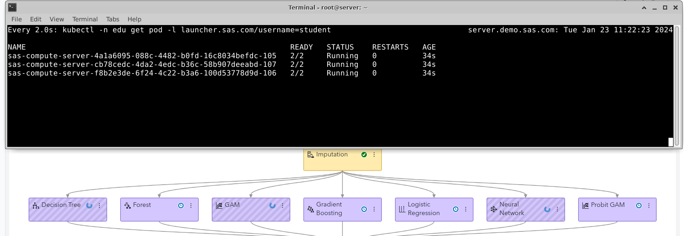Open the Tabs menu in Terminal
Screen dimensions: 684x236
click(113, 19)
